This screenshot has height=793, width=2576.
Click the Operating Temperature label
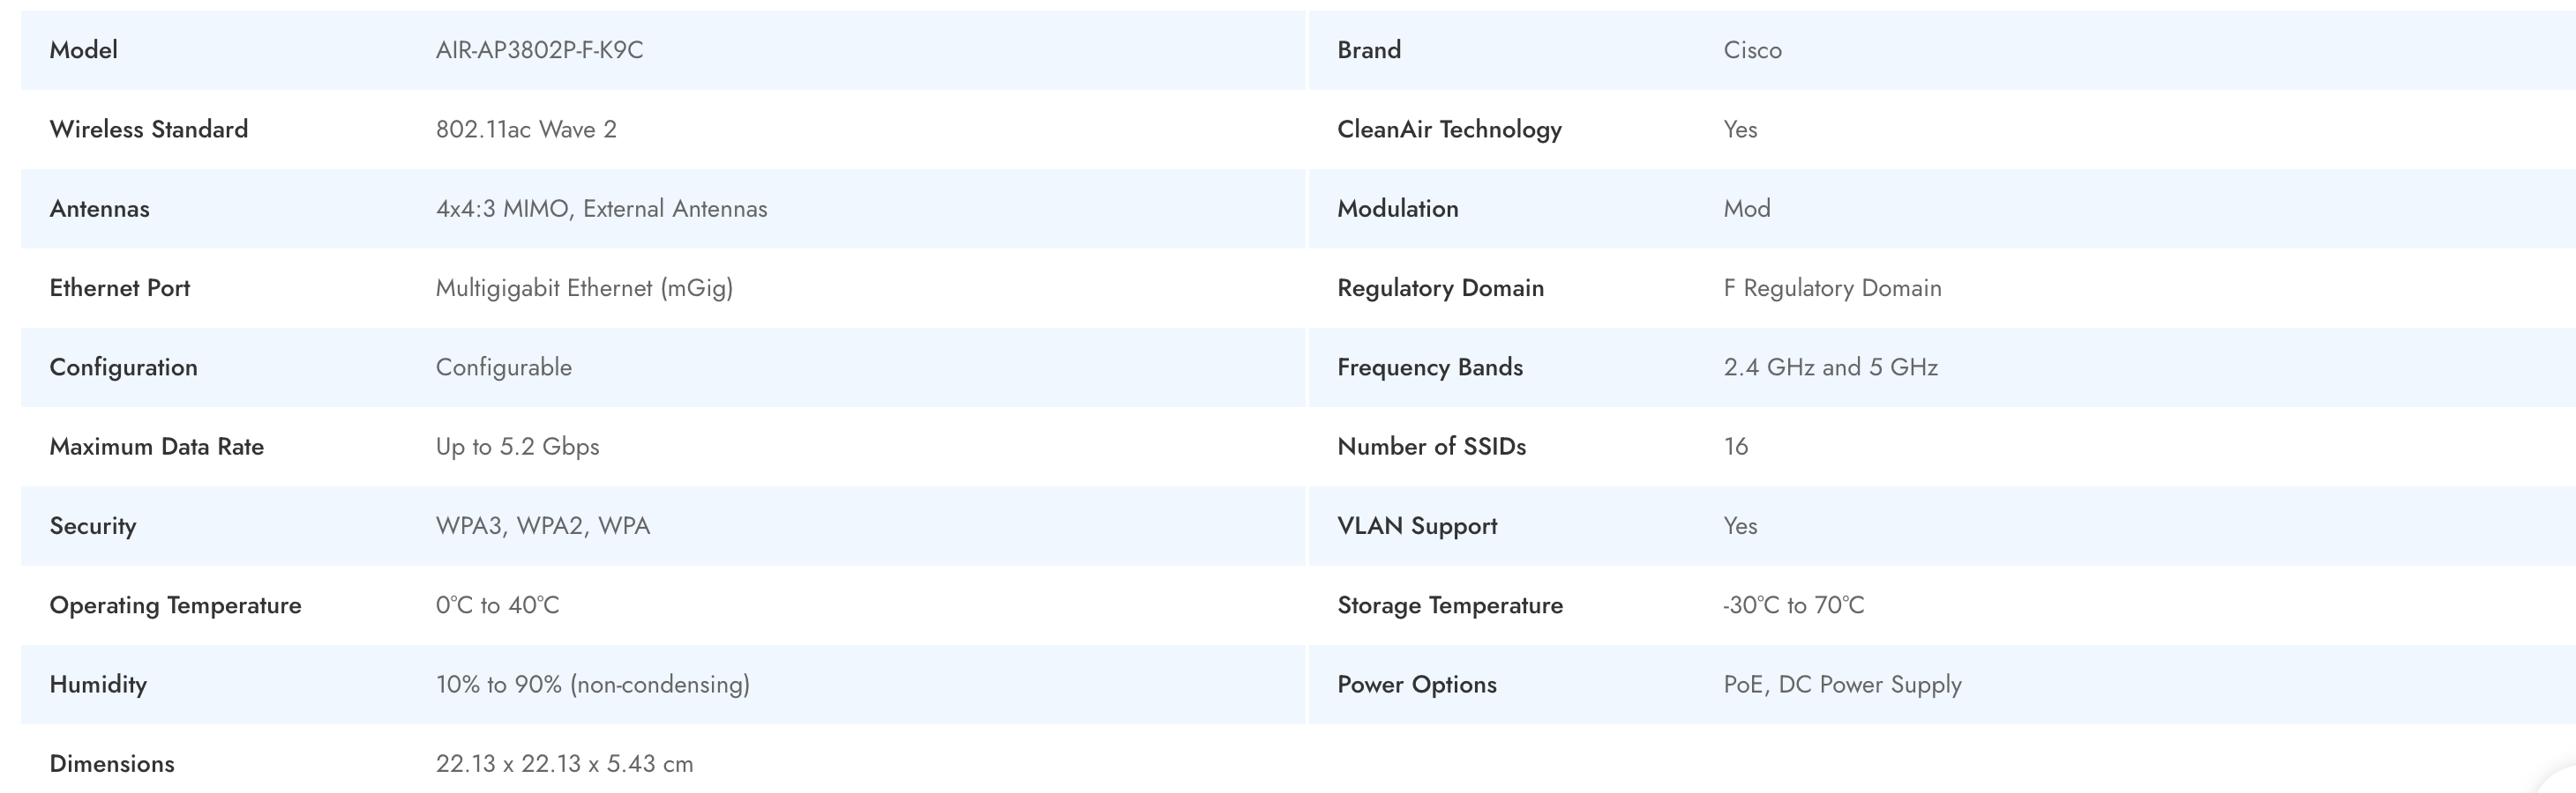(175, 605)
